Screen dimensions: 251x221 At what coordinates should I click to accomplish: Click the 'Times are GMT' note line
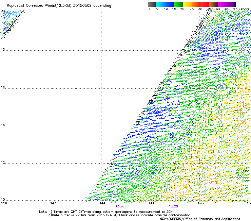coord(106,212)
